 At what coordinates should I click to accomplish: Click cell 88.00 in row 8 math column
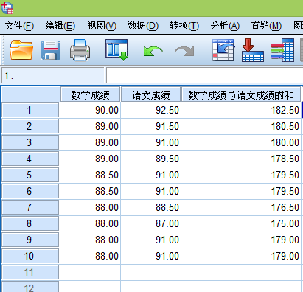click(90, 223)
